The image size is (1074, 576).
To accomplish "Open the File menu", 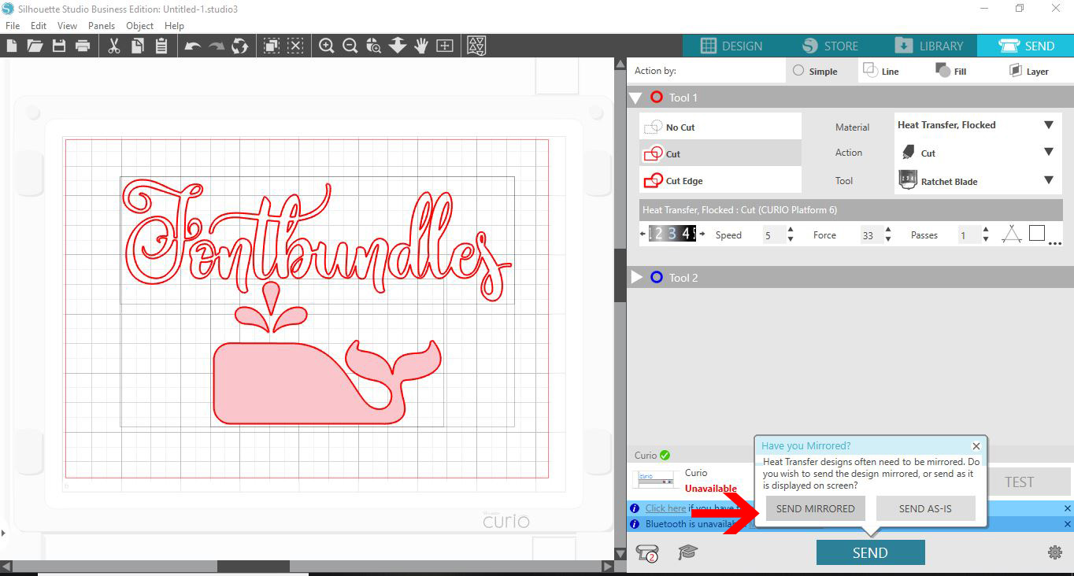I will pos(12,26).
